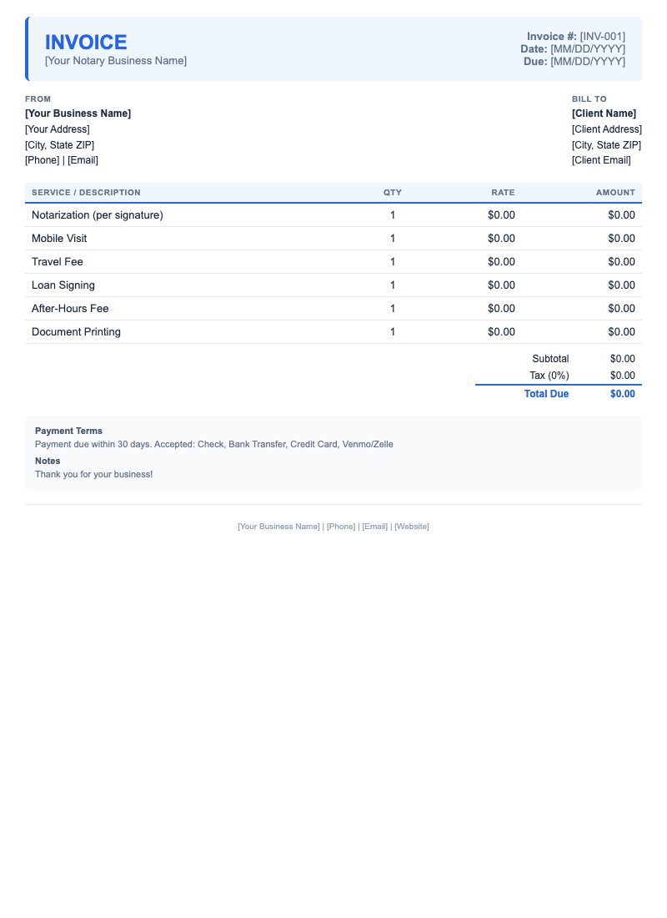The image size is (667, 918).
Task: Click the Tax (0%) label
Action: [549, 376]
